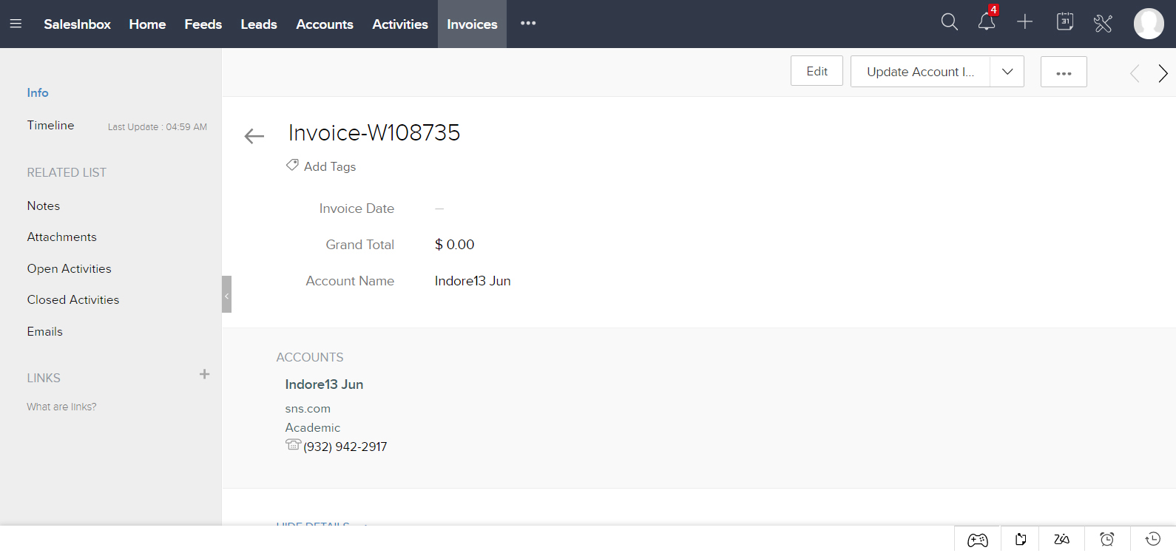Click the Update Account button
The height and width of the screenshot is (553, 1176).
tap(920, 72)
